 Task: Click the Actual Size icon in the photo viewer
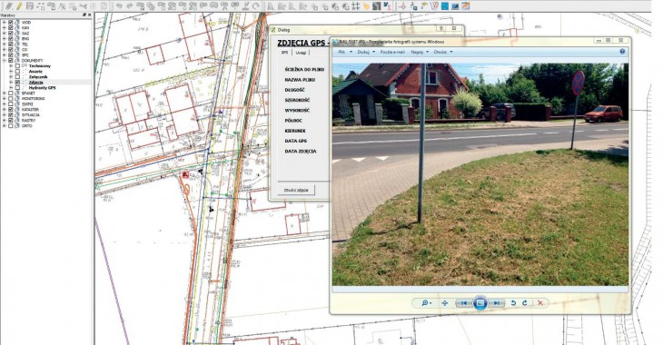coord(444,302)
